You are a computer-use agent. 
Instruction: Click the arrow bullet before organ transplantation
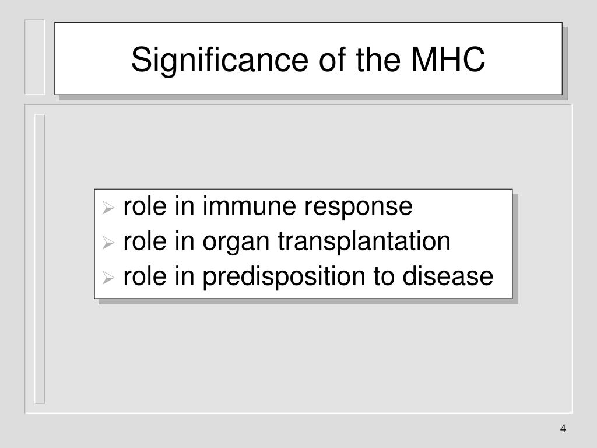point(108,243)
